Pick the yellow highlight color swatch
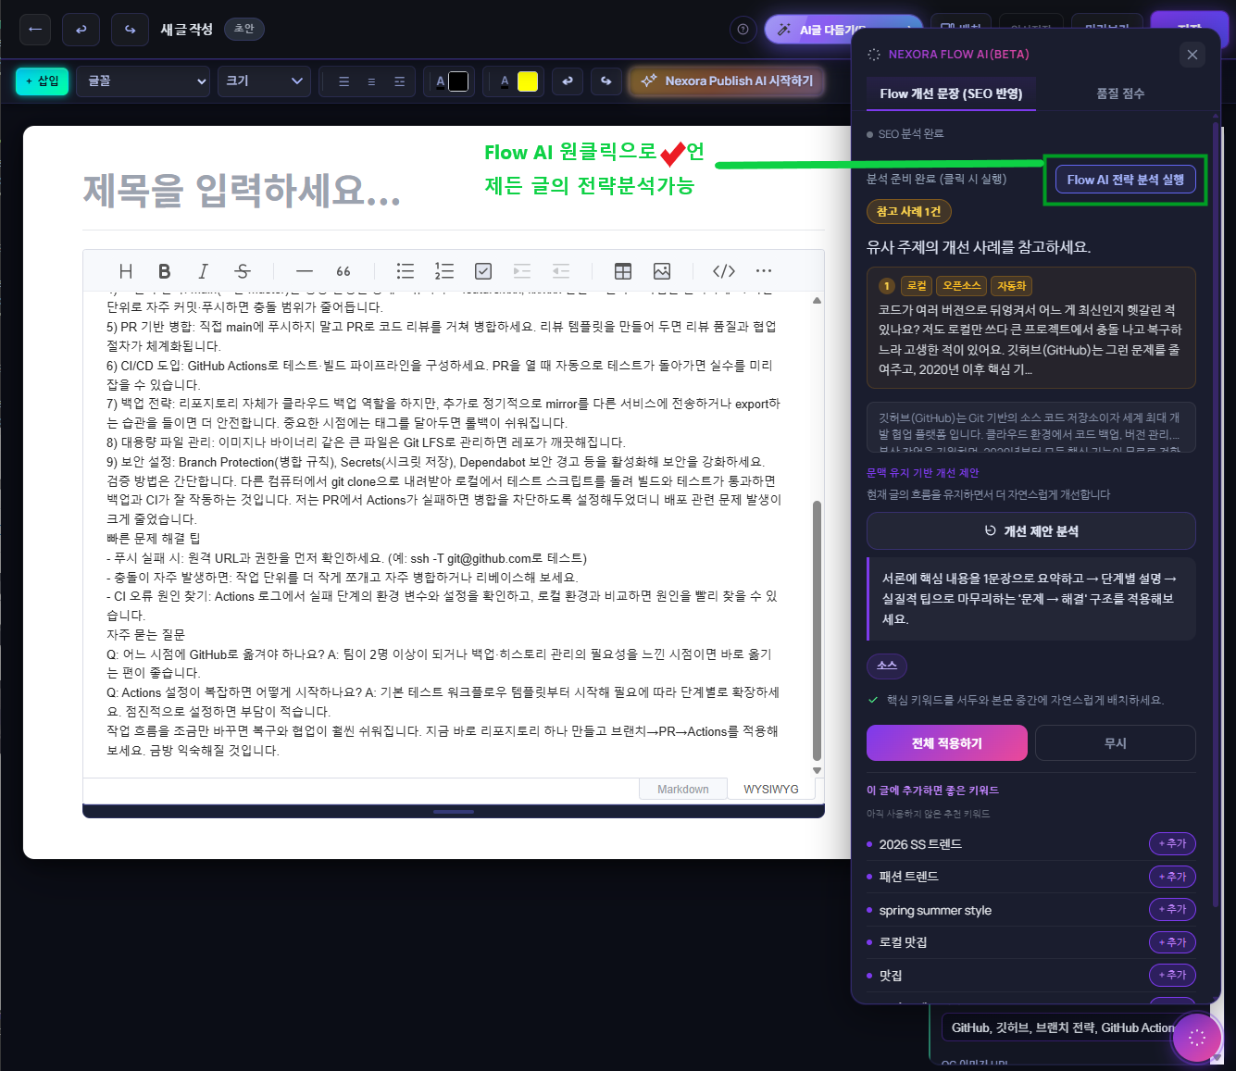The image size is (1236, 1071). click(x=528, y=81)
